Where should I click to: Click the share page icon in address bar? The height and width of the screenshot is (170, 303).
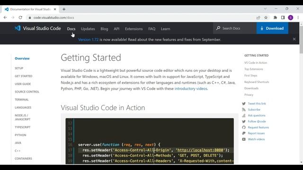pos(258,17)
